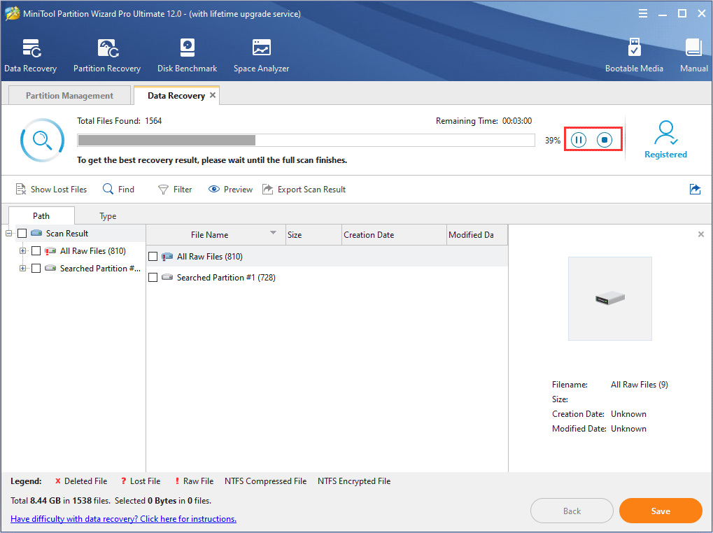
Task: Click the MiniTool app logo icon
Action: click(13, 13)
